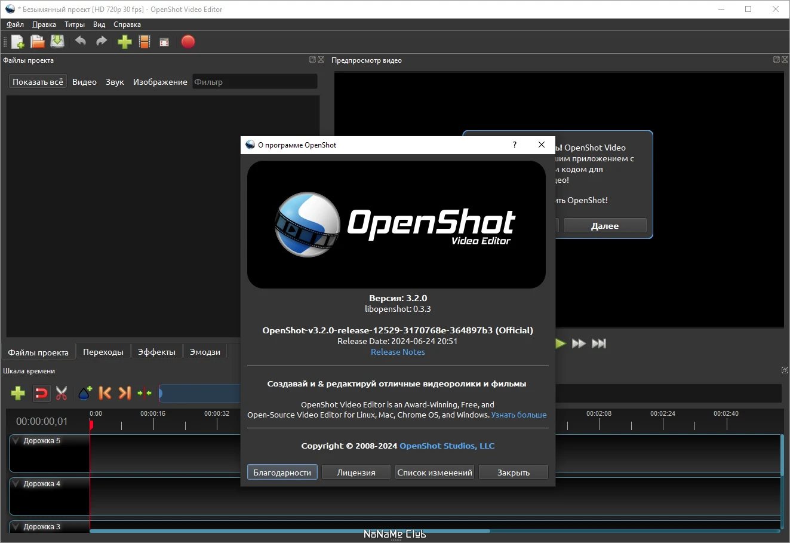Screen dimensions: 790x543
Task: Click the timeline zoom slider handle
Action: [x=160, y=393]
